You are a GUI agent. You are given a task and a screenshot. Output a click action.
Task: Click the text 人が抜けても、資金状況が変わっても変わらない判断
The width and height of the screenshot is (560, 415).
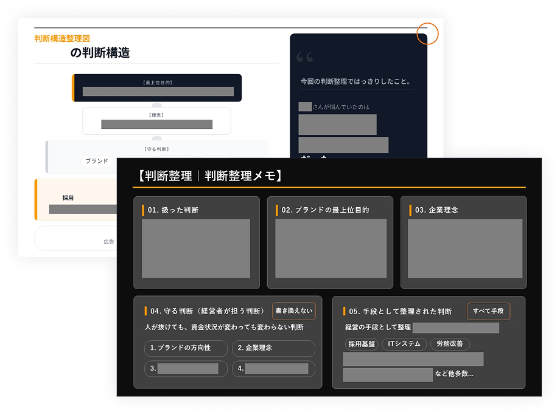coord(224,328)
